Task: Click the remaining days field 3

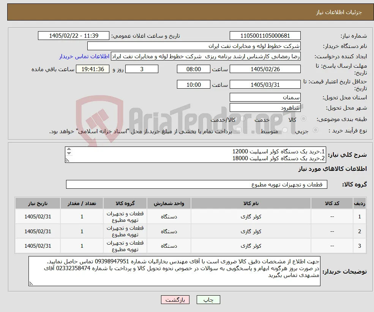Action: [142, 69]
